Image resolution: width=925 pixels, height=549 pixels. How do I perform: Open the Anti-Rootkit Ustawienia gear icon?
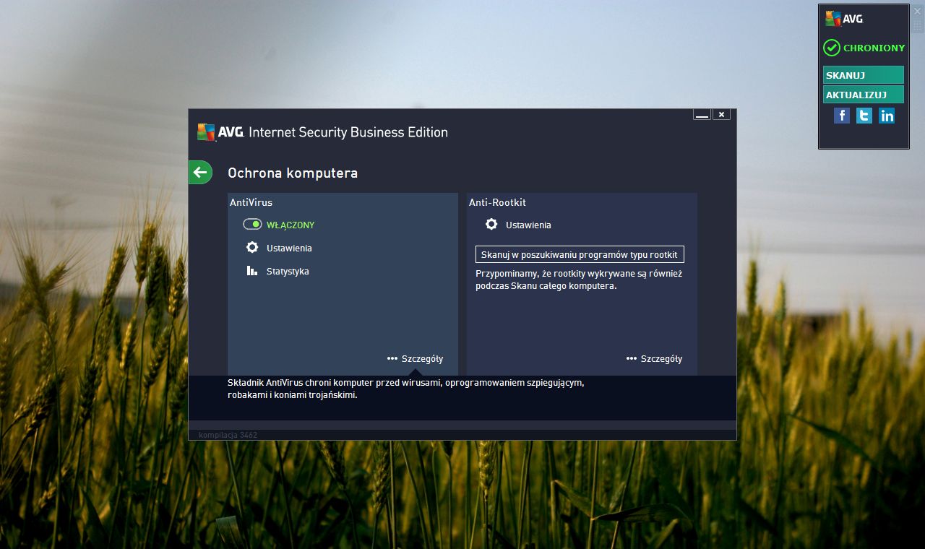pyautogui.click(x=491, y=225)
